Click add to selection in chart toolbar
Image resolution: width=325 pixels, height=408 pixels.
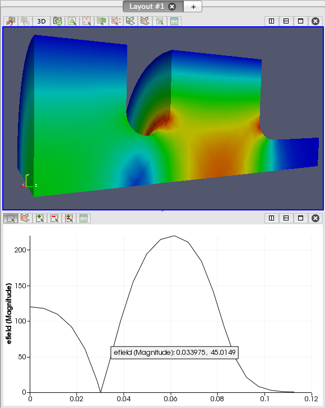(x=40, y=218)
